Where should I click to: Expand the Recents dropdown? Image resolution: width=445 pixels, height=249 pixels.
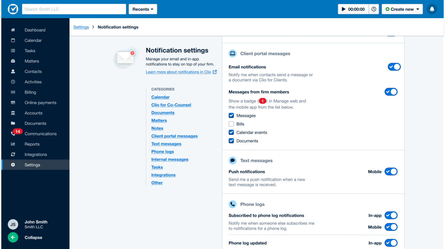point(143,9)
